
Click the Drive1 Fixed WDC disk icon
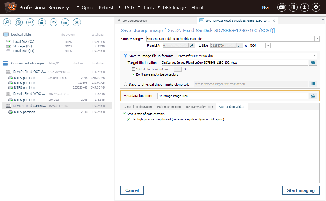tap(8, 94)
